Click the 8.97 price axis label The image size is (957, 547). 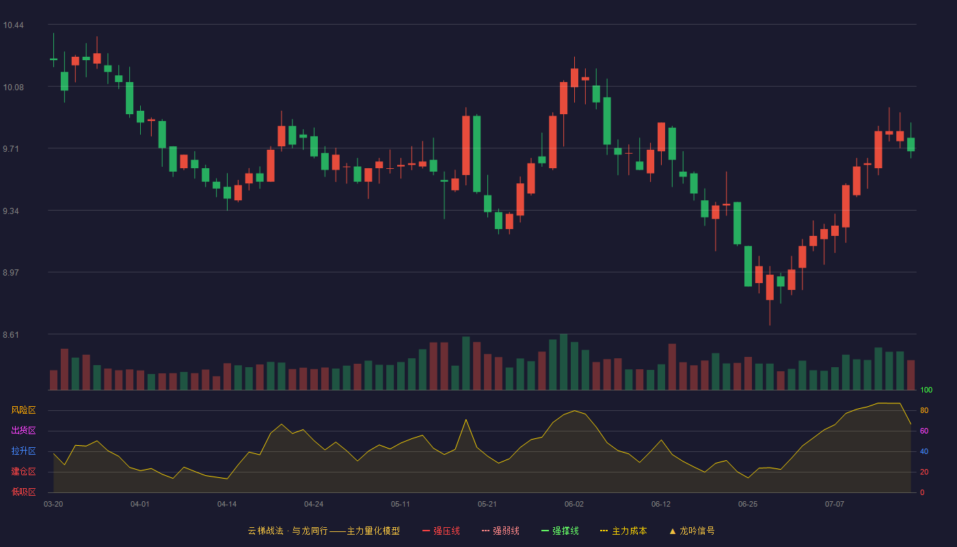click(11, 273)
